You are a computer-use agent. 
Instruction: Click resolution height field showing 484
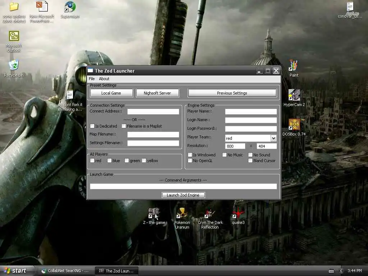[x=267, y=146]
